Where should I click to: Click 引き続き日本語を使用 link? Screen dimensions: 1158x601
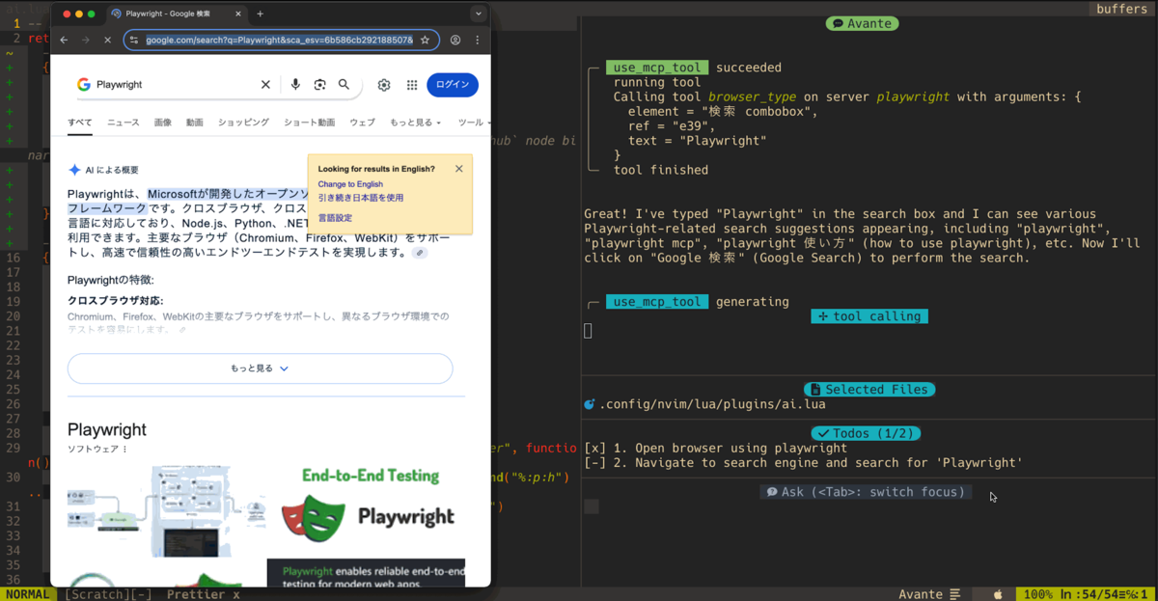pos(361,198)
